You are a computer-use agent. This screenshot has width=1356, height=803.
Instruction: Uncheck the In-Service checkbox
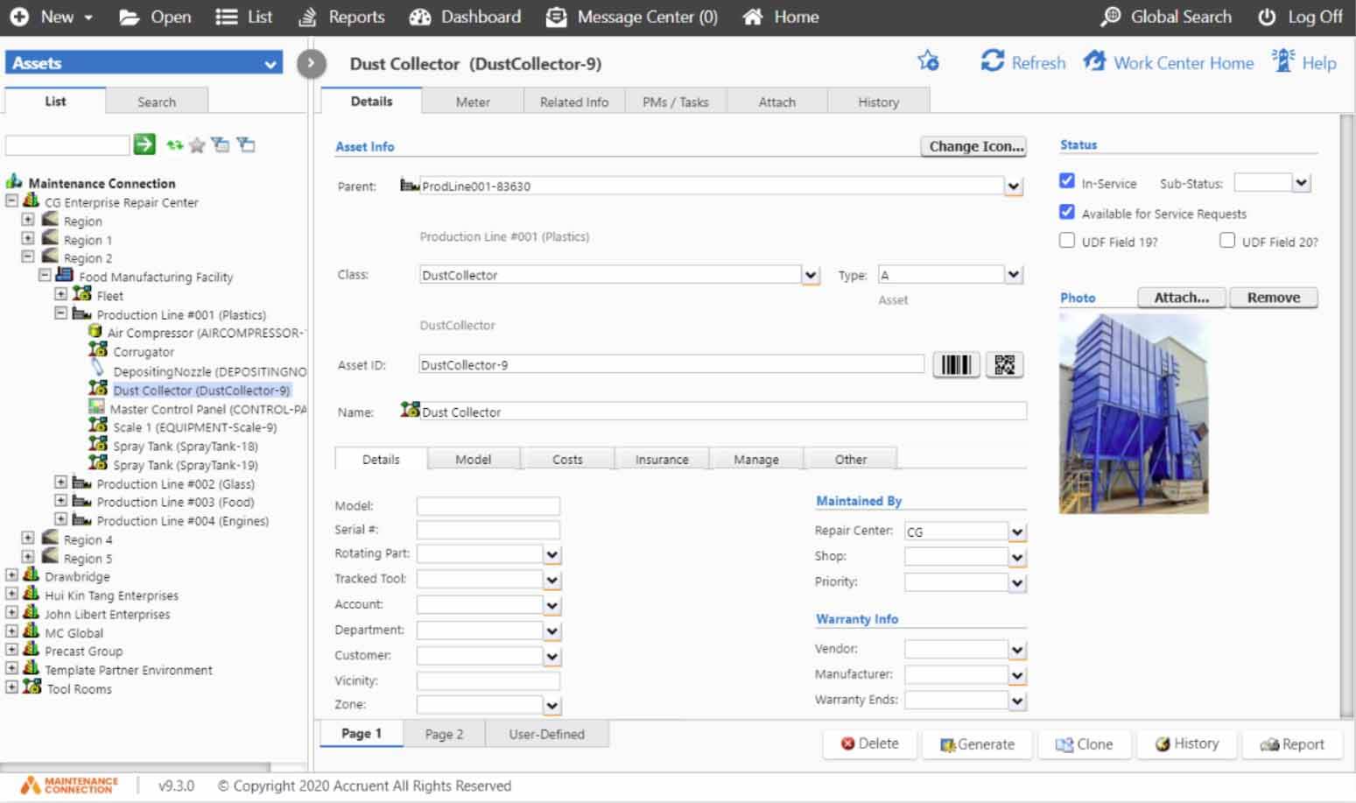pos(1066,181)
